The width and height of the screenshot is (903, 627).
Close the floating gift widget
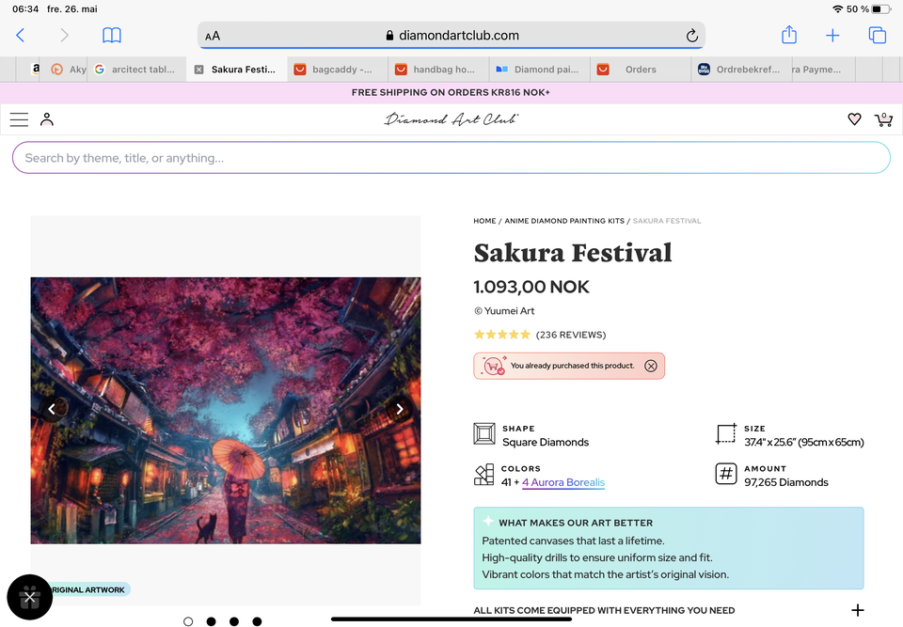(x=29, y=598)
